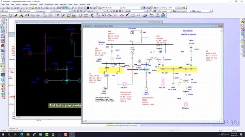Open Microsoft Edge from the taskbar
This screenshot has width=245, height=137.
click(x=22, y=134)
